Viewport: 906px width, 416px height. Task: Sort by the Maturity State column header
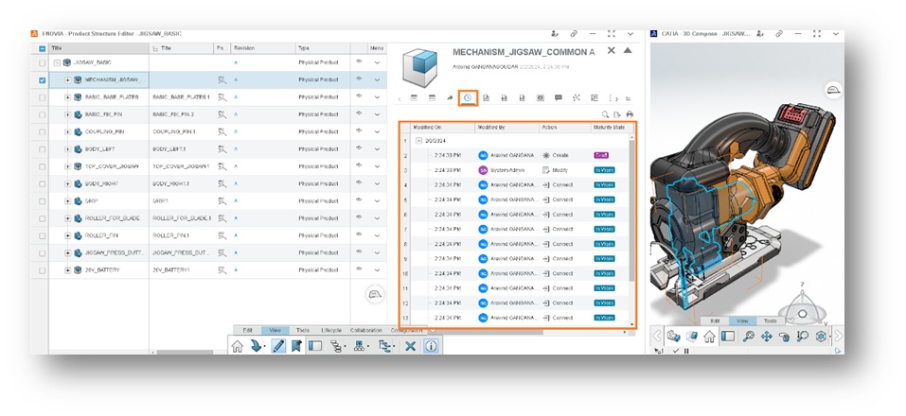click(611, 127)
